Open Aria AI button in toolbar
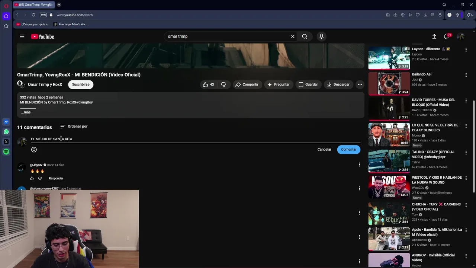This screenshot has height=268, width=476. click(470, 15)
